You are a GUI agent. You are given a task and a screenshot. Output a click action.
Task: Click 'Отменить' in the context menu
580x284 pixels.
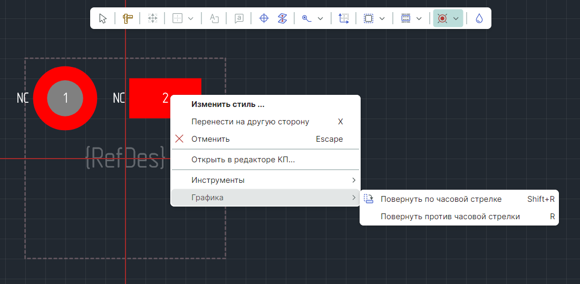[x=265, y=139]
